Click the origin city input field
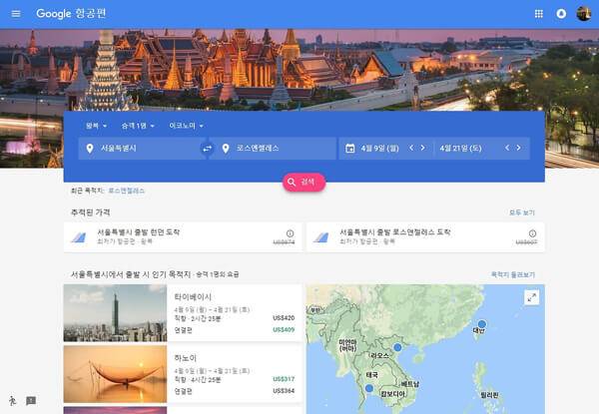Screen dimensions: 599x414 point(140,148)
